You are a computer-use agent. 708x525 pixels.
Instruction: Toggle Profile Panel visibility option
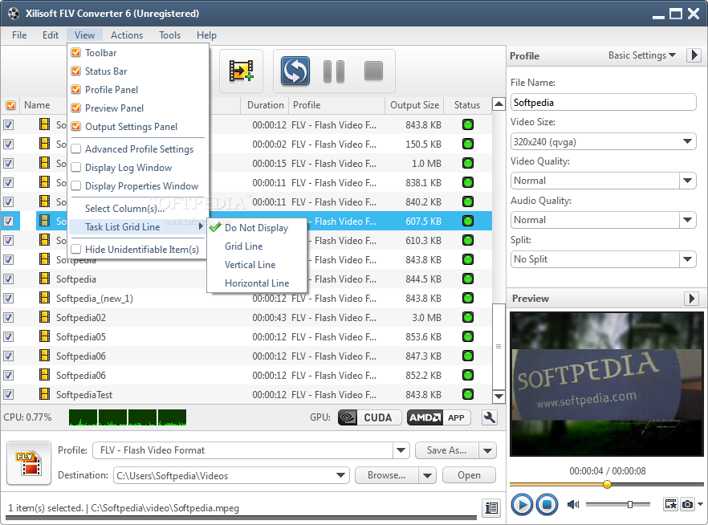tap(76, 90)
